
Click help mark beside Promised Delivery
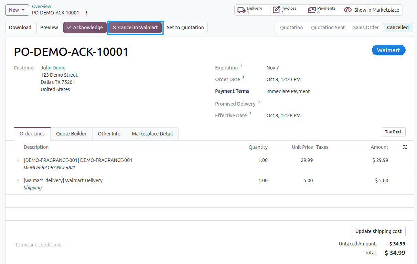[x=259, y=102]
